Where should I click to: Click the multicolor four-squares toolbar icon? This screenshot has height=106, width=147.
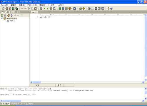(x=66, y=8)
